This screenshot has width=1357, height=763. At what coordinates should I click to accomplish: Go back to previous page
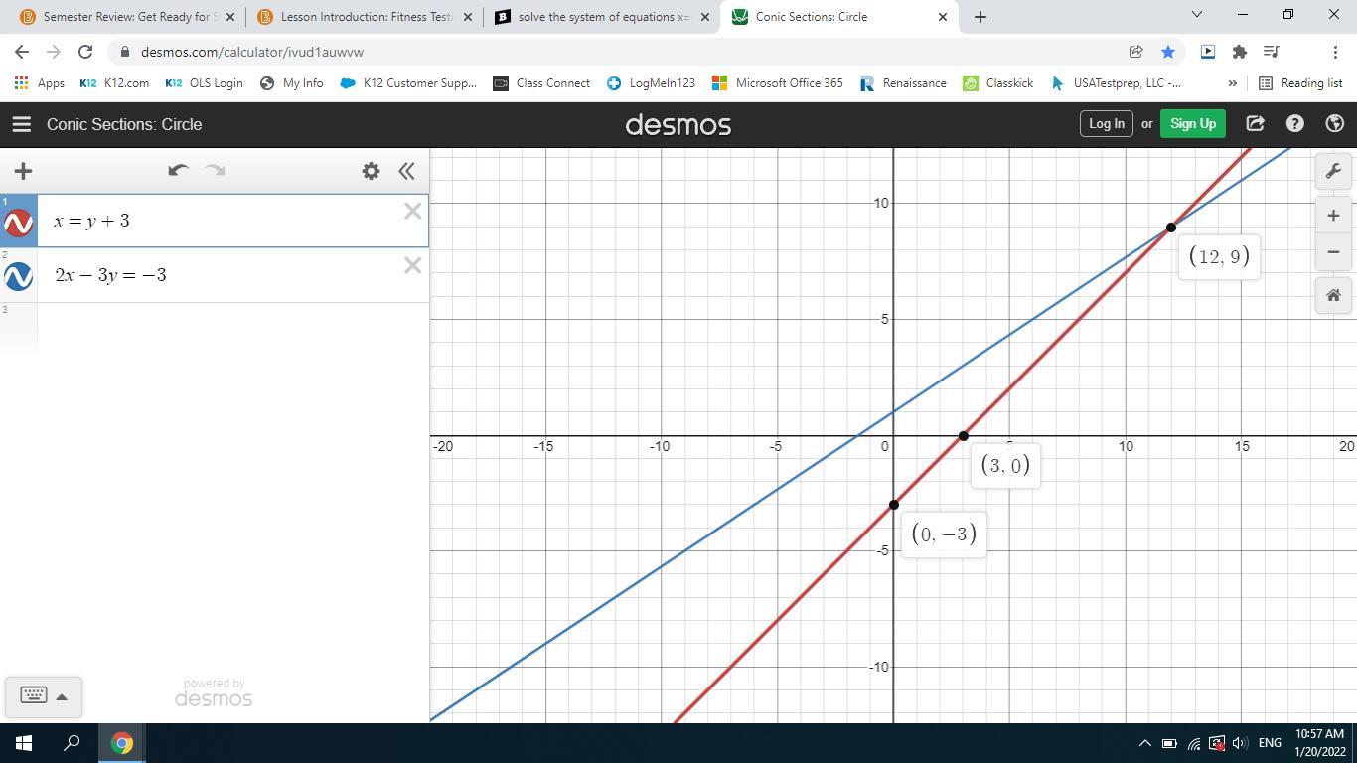click(22, 52)
